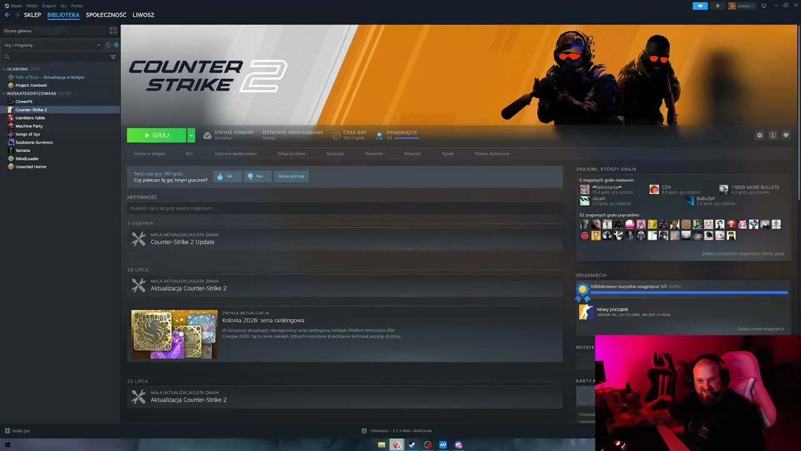Open the Społeczność tab
The width and height of the screenshot is (801, 451).
[106, 15]
